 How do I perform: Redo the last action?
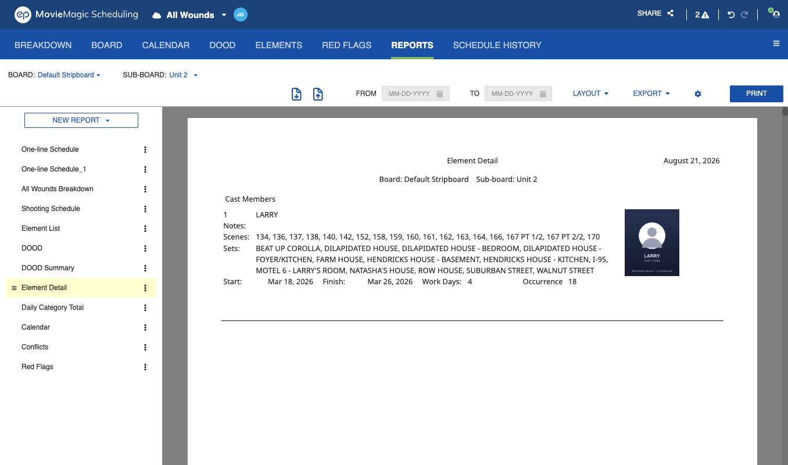tap(744, 15)
